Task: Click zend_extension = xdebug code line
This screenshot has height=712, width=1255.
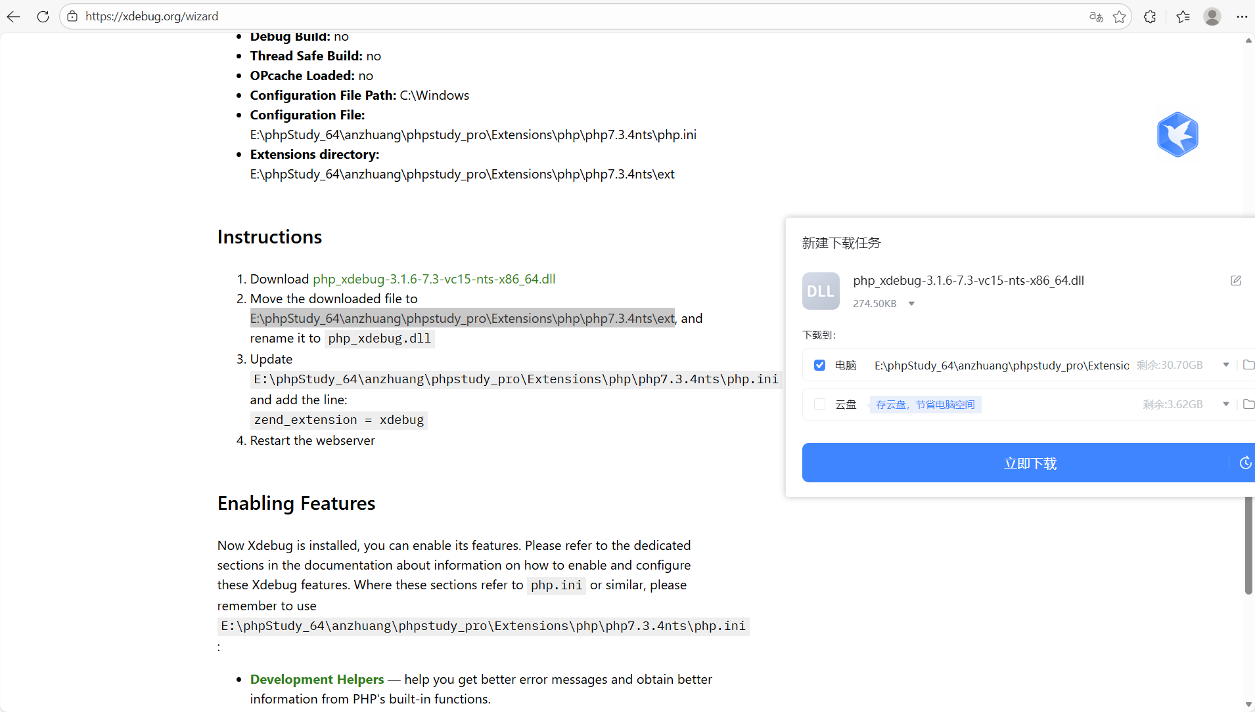Action: click(338, 420)
